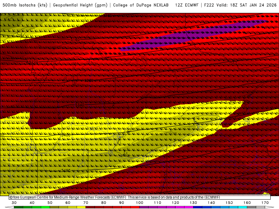Screen dimensions: 279x209
Task: Click the 'College of DuPage NEXLAB' label
Action: pos(141,5)
